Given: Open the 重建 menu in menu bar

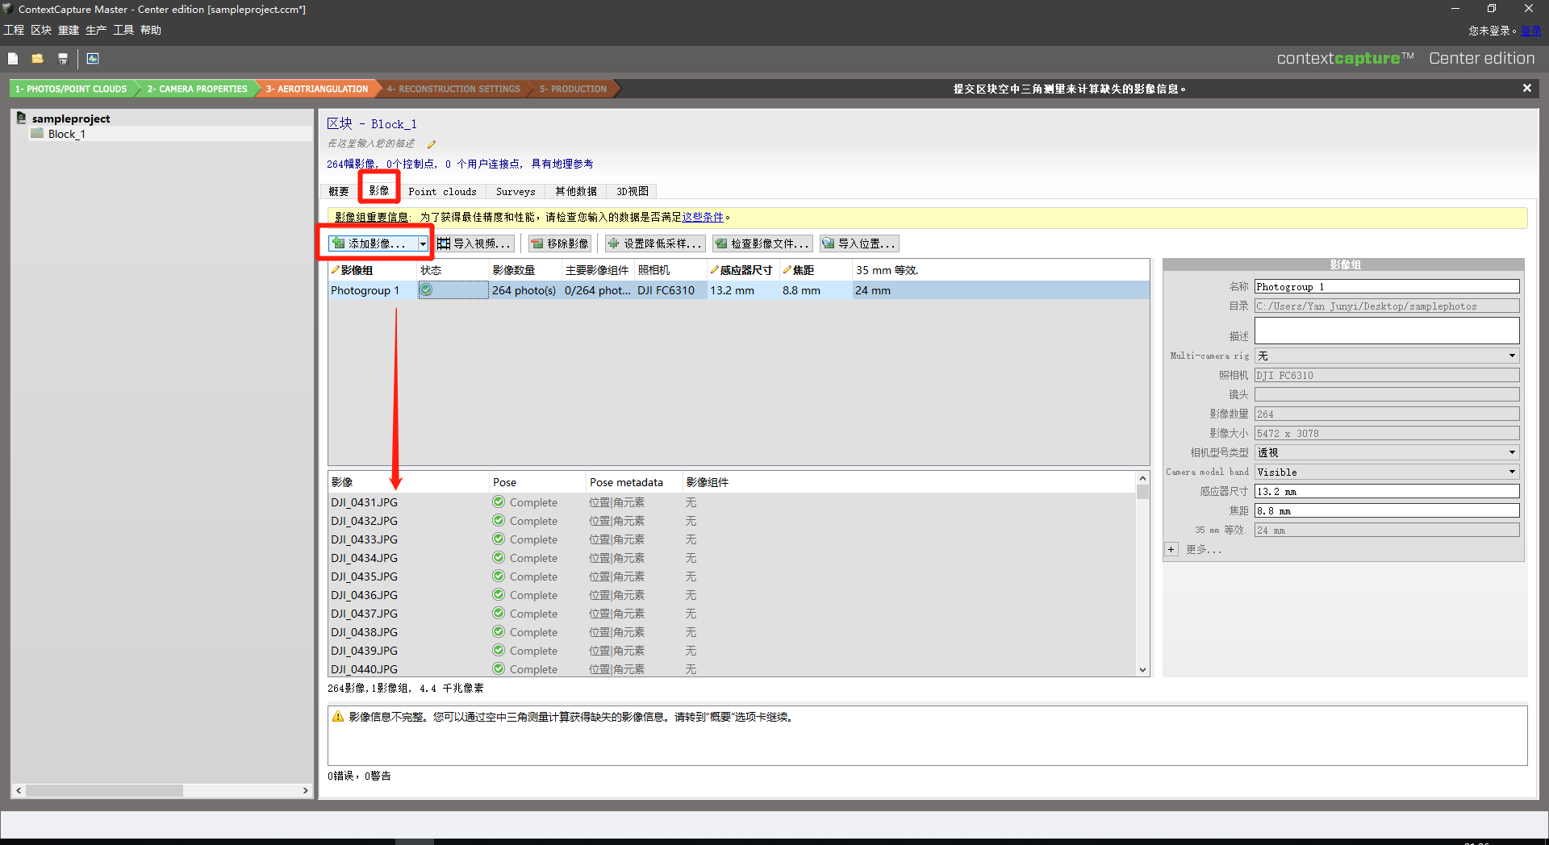Looking at the screenshot, I should click(x=69, y=30).
